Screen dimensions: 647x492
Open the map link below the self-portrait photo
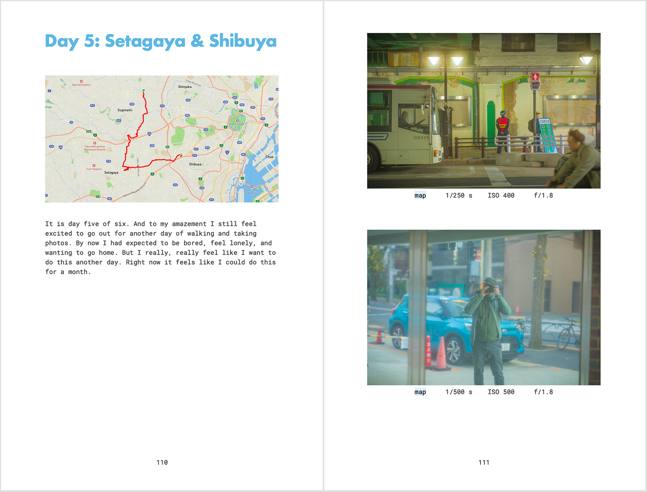click(x=420, y=392)
